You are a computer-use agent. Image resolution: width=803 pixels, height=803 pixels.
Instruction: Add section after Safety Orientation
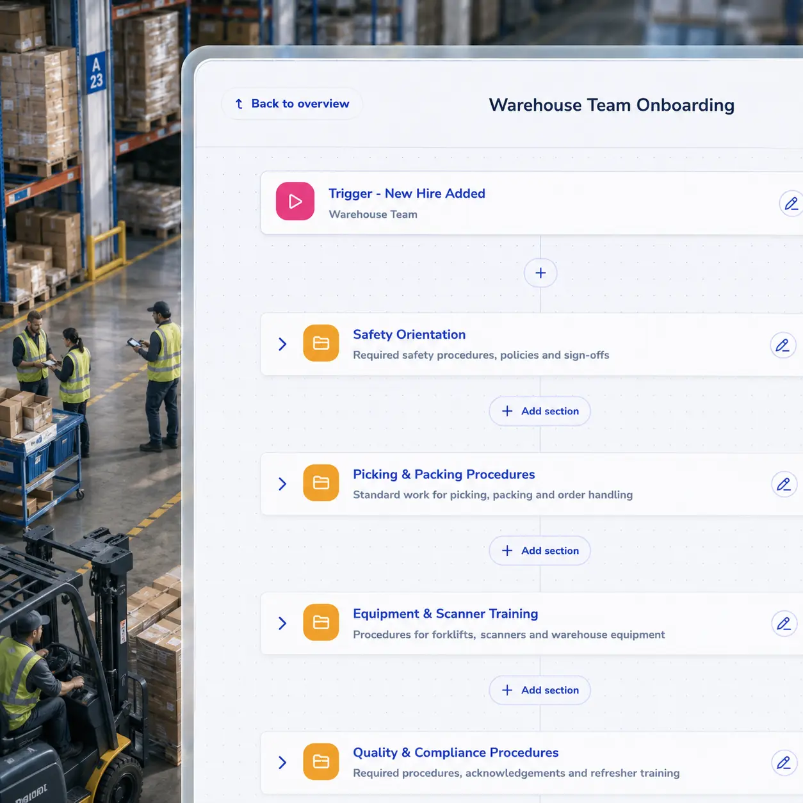(x=540, y=411)
